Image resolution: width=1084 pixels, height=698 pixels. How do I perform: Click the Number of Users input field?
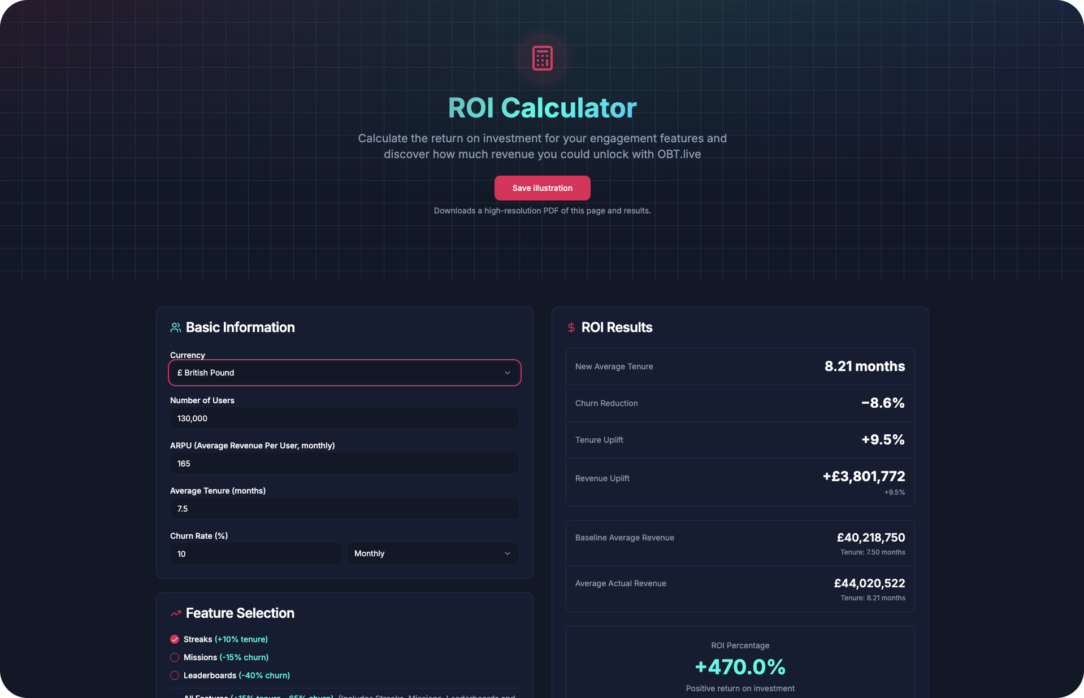pos(344,418)
